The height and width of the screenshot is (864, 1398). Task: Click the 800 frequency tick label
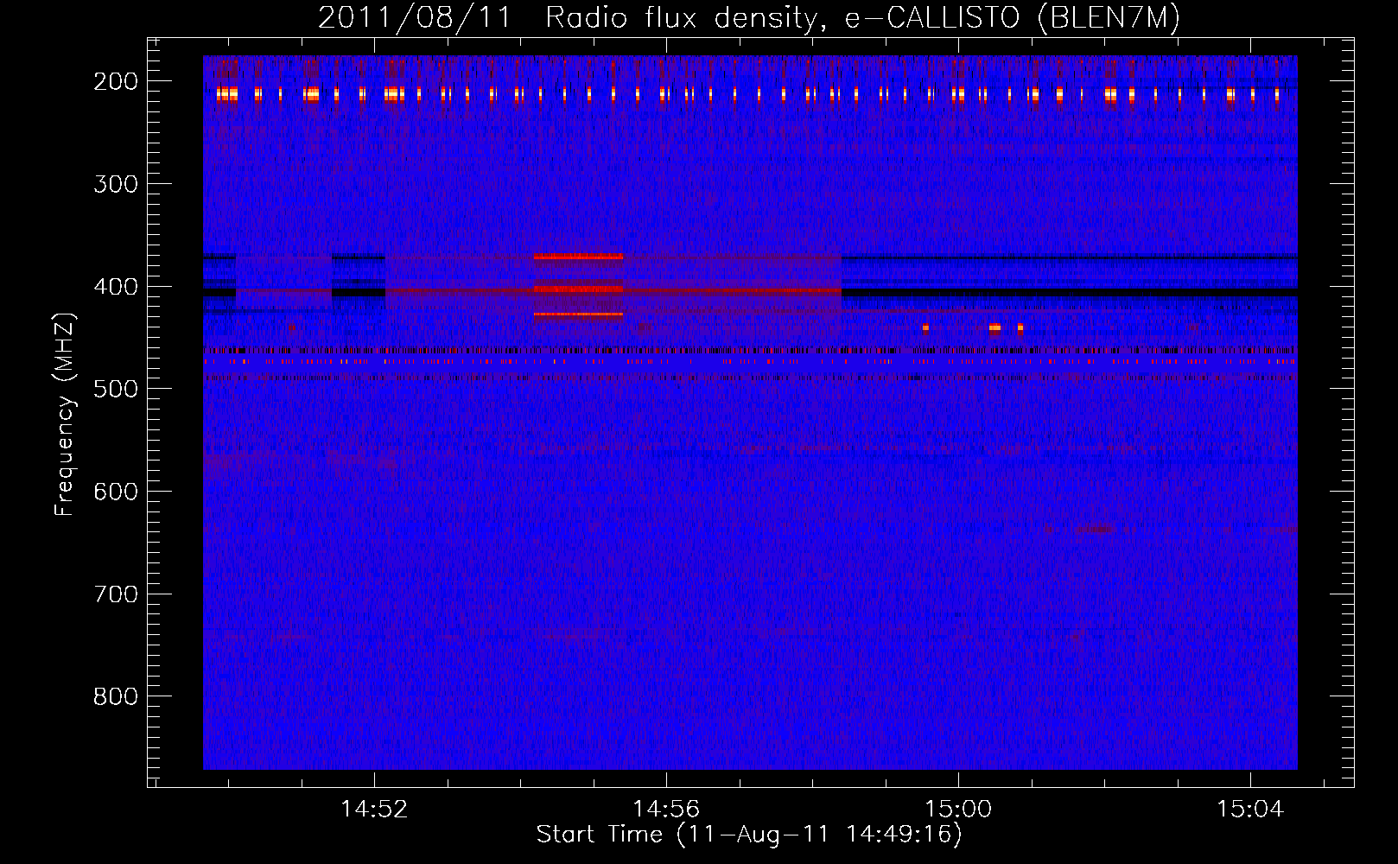point(115,696)
